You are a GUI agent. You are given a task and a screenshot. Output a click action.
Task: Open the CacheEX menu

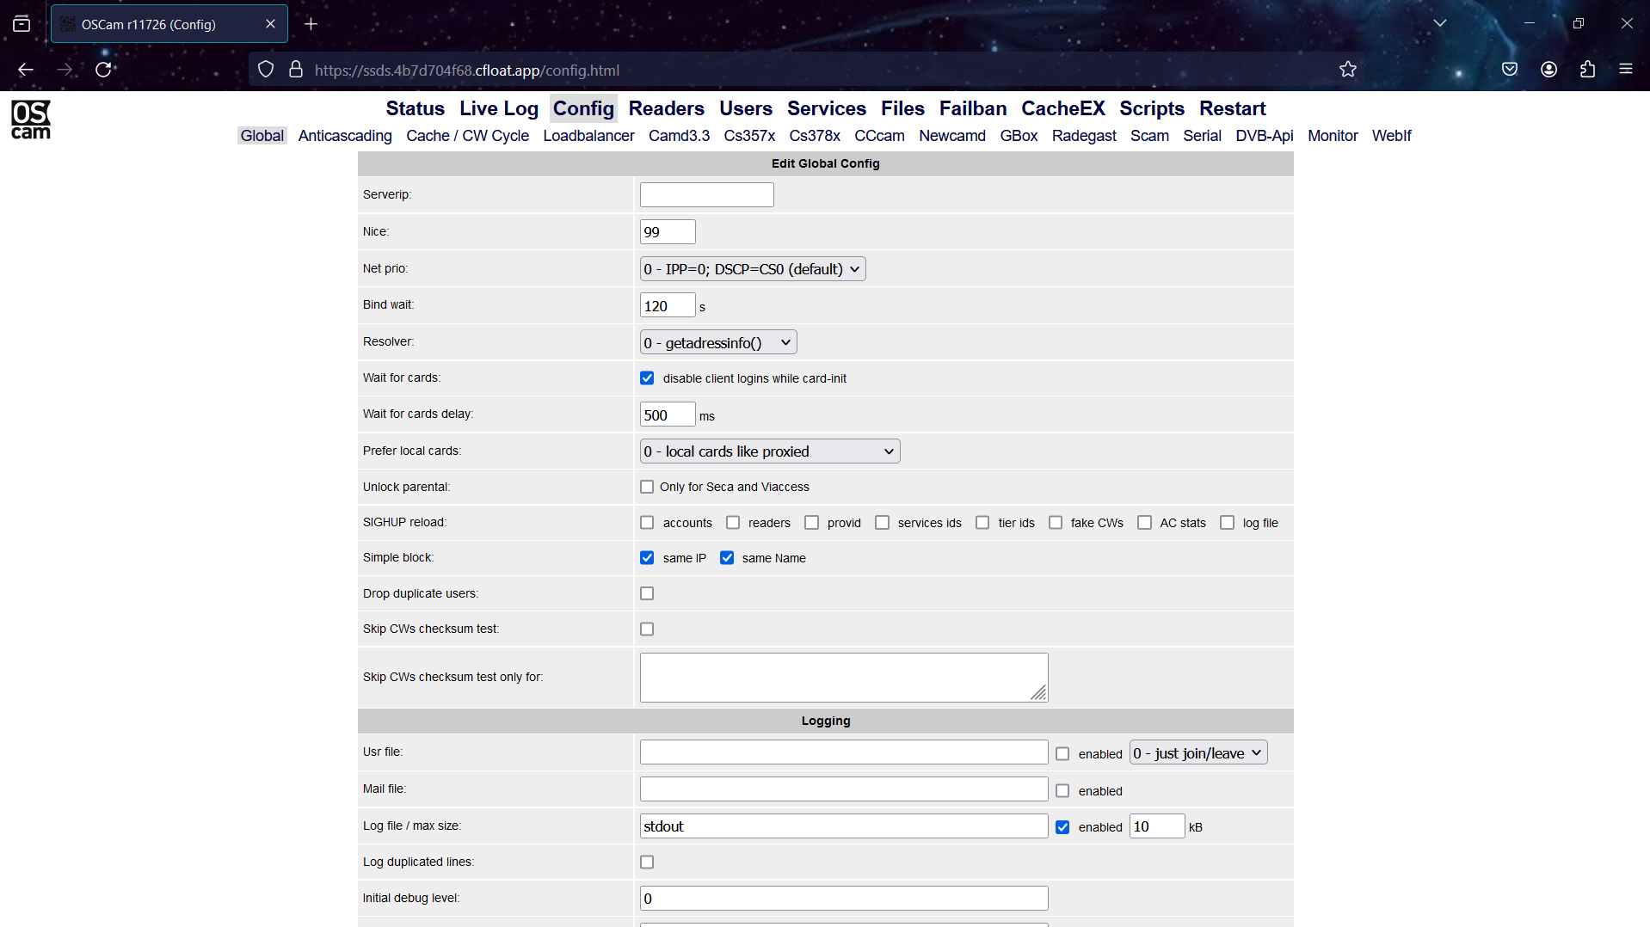(1063, 108)
